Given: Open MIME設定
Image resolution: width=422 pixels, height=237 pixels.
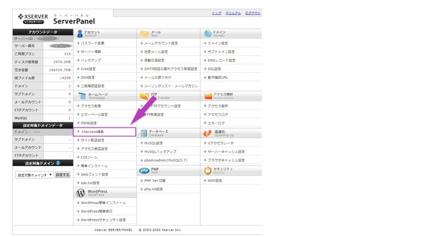Looking at the screenshot, I should click(x=89, y=123).
